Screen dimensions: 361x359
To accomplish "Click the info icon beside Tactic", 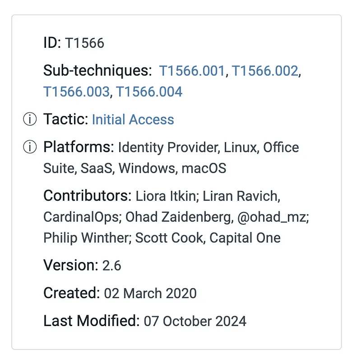I will coord(29,120).
